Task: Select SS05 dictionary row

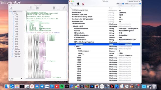Action: point(104,80)
